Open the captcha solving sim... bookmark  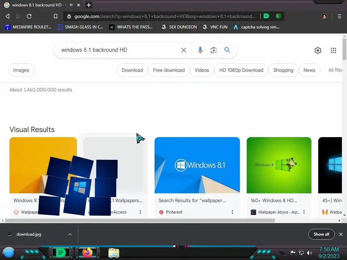[x=257, y=27]
